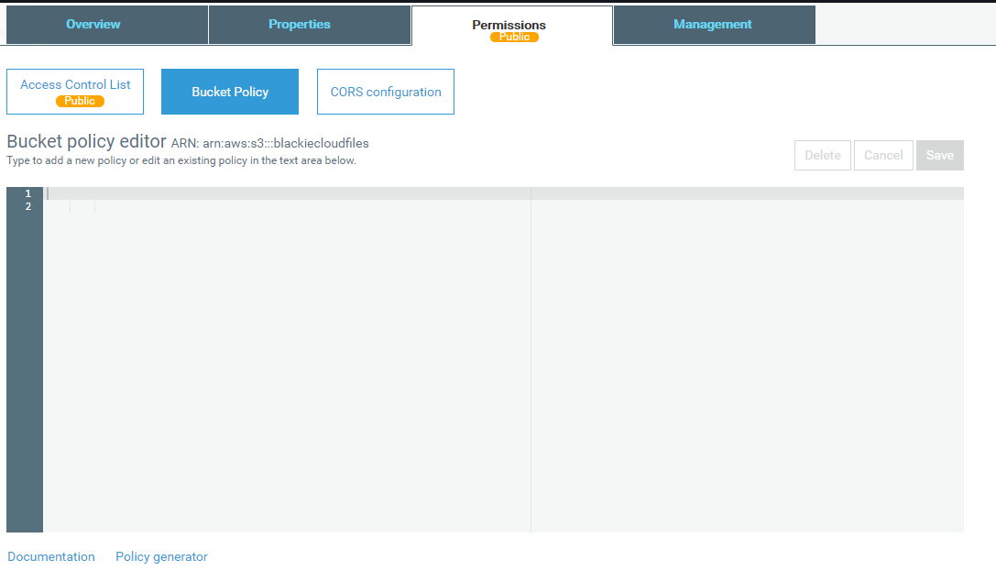Viewport: 996px width, 571px height.
Task: Open the Documentation link
Action: point(51,556)
